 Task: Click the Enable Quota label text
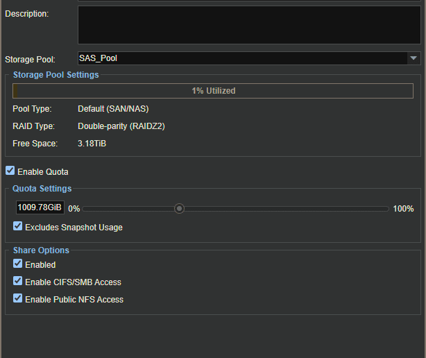[x=43, y=172]
